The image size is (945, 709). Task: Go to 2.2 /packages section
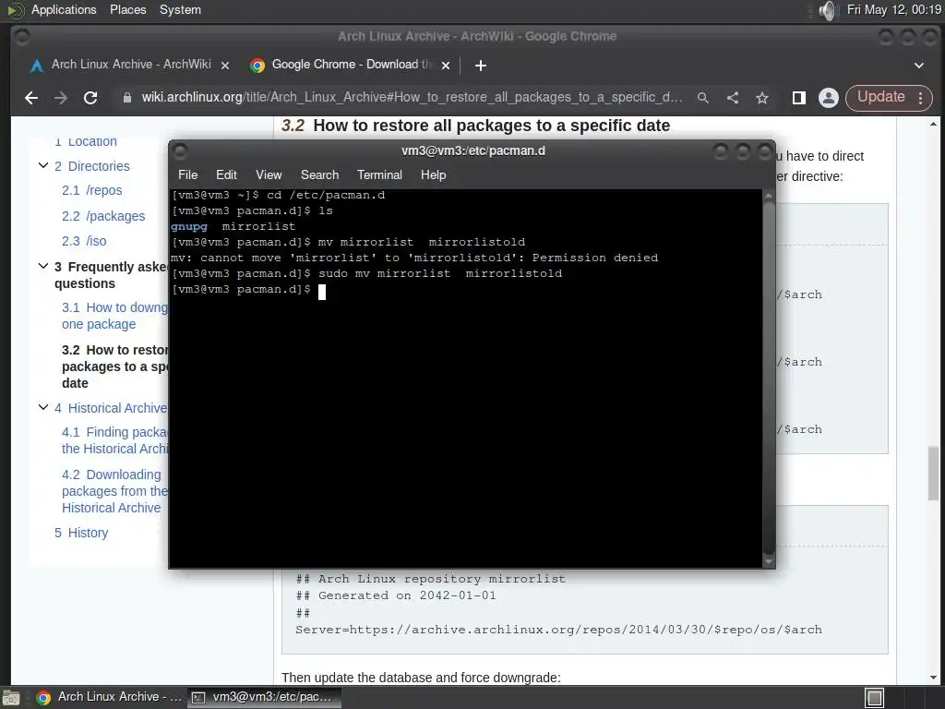tap(103, 216)
